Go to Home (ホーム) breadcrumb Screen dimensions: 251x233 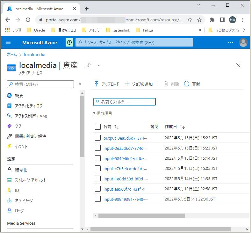12,55
